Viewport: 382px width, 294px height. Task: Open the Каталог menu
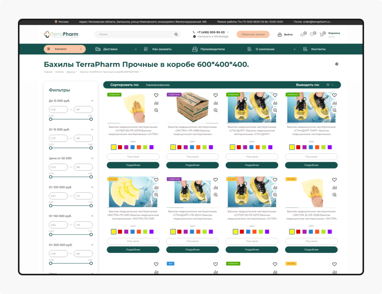(x=65, y=49)
